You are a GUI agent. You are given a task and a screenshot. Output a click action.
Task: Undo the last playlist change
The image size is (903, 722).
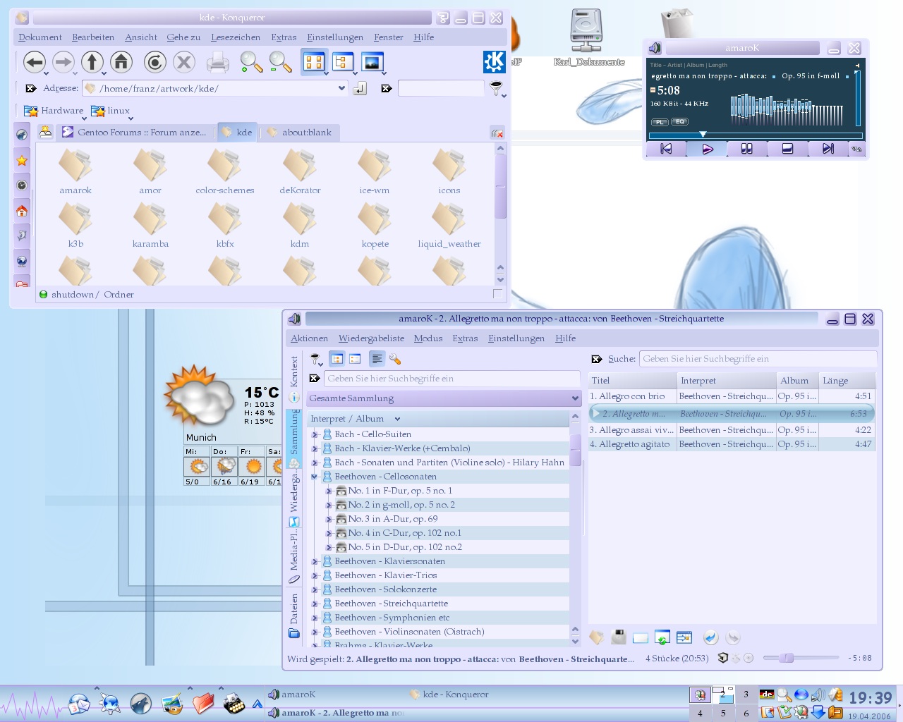click(710, 637)
